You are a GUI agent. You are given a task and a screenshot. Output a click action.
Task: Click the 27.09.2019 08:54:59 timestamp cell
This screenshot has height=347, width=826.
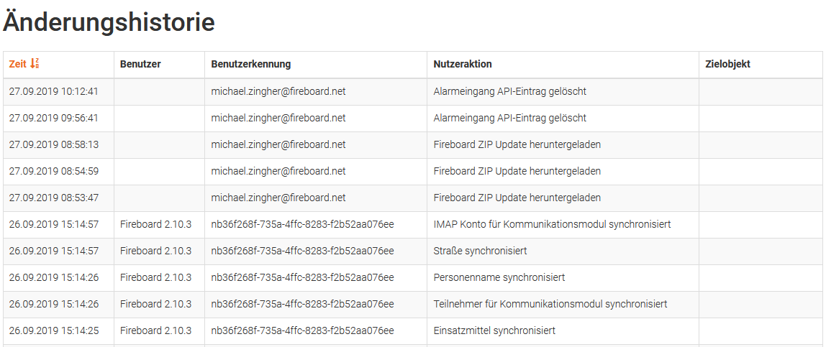(x=54, y=171)
